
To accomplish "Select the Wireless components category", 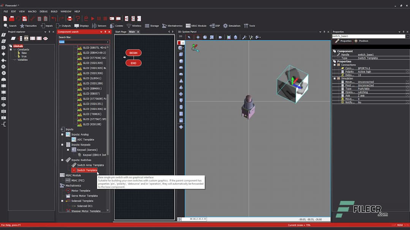I will [x=134, y=26].
